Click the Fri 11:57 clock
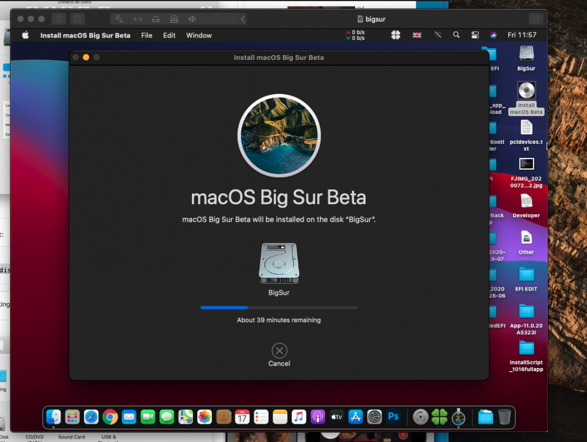This screenshot has width=587, height=442. click(x=522, y=35)
